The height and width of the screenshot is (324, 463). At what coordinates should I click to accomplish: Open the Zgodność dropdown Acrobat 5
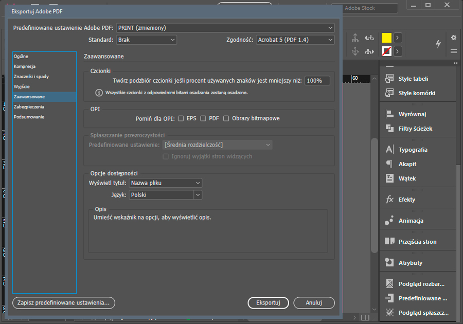tap(295, 40)
